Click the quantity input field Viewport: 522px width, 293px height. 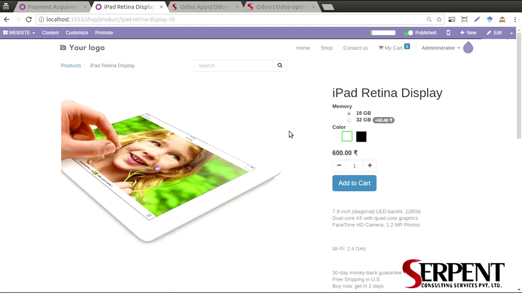(354, 166)
